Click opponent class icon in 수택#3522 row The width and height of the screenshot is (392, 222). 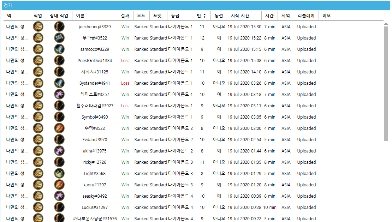(59, 128)
